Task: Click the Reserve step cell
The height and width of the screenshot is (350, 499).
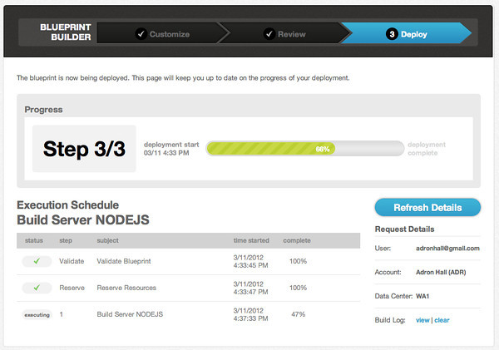Action: click(72, 288)
